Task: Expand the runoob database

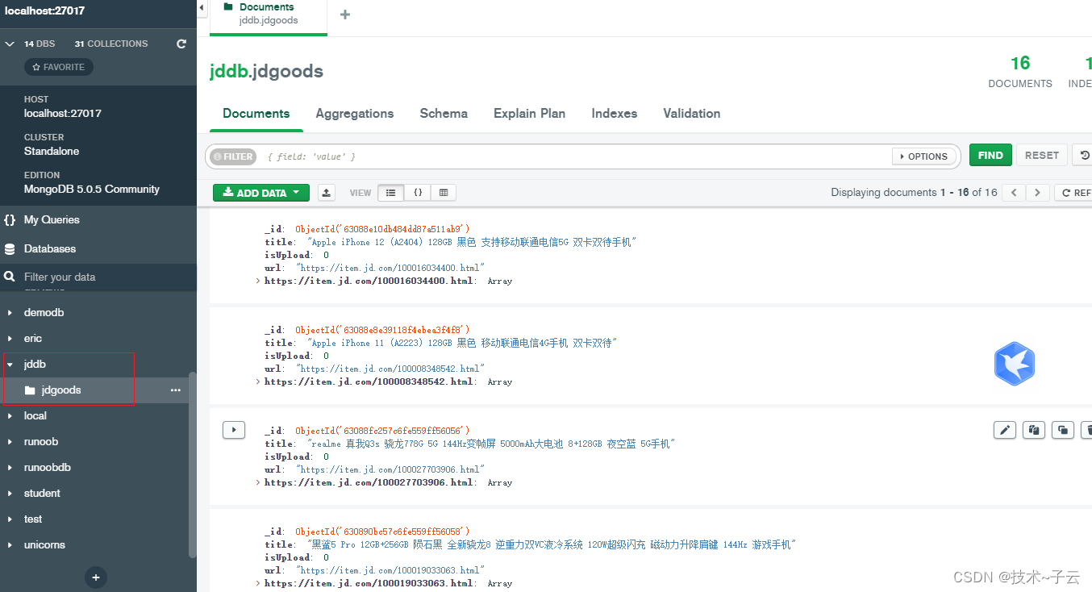Action: click(x=10, y=442)
